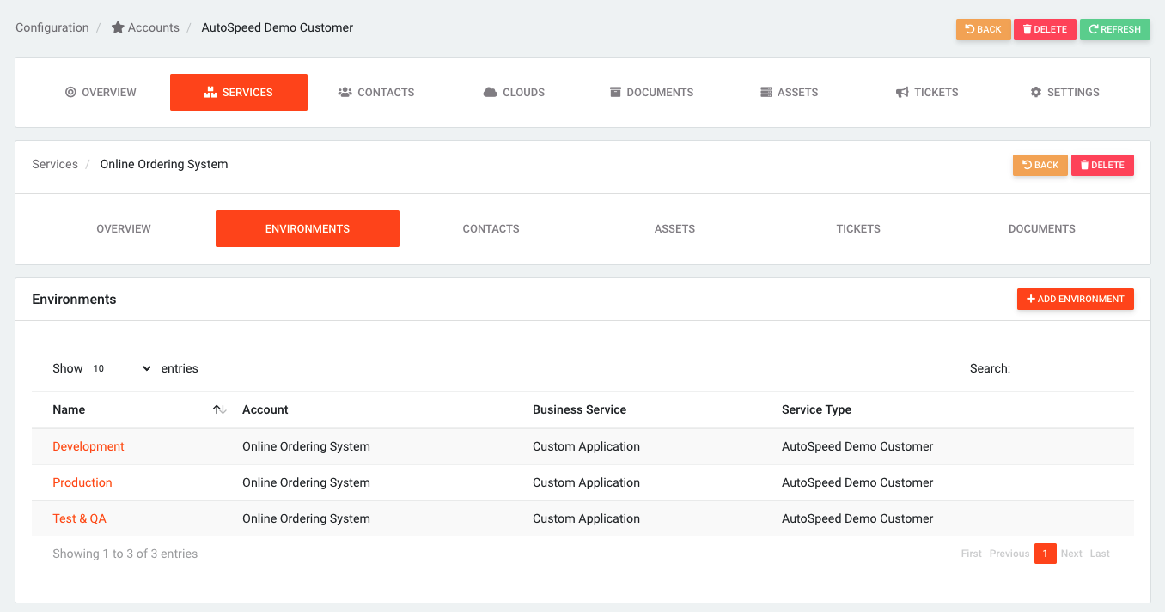Screen dimensions: 1165x612
Task: Switch to the service Overview sub-tab
Action: pos(124,229)
